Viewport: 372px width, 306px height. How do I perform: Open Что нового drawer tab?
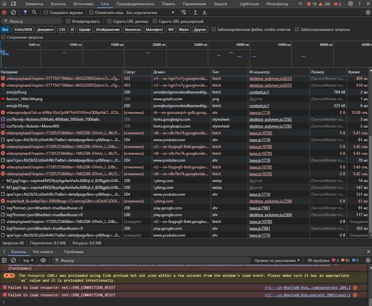pos(43,251)
